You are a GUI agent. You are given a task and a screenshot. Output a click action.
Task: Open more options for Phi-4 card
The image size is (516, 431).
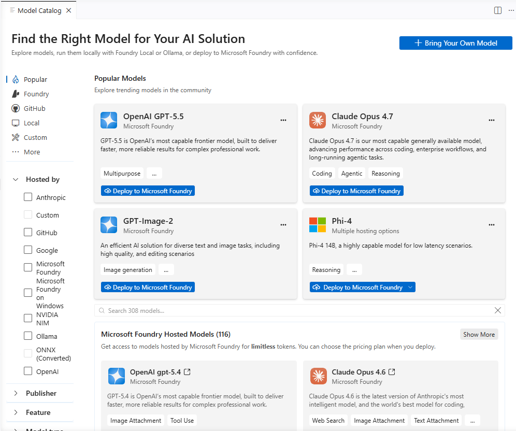(491, 225)
